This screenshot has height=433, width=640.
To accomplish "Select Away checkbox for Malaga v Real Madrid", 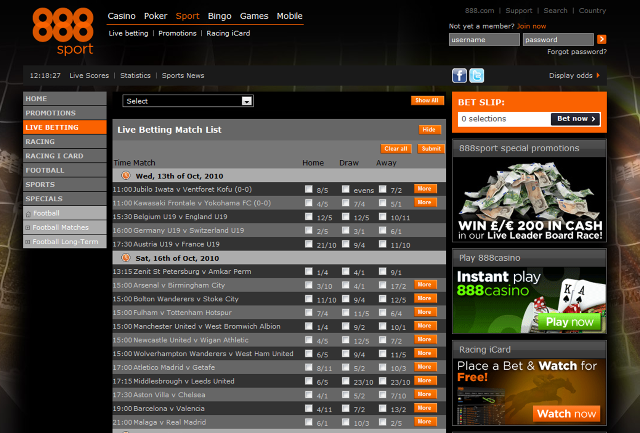I will point(382,422).
